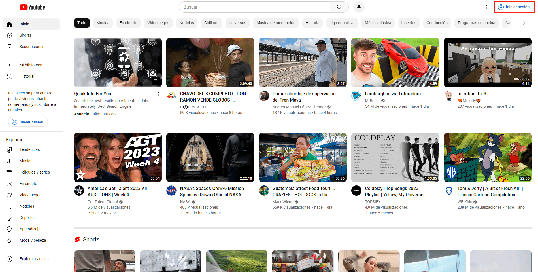The image size is (538, 272).
Task: Open the Mark Wiens channel link
Action: tap(283, 202)
